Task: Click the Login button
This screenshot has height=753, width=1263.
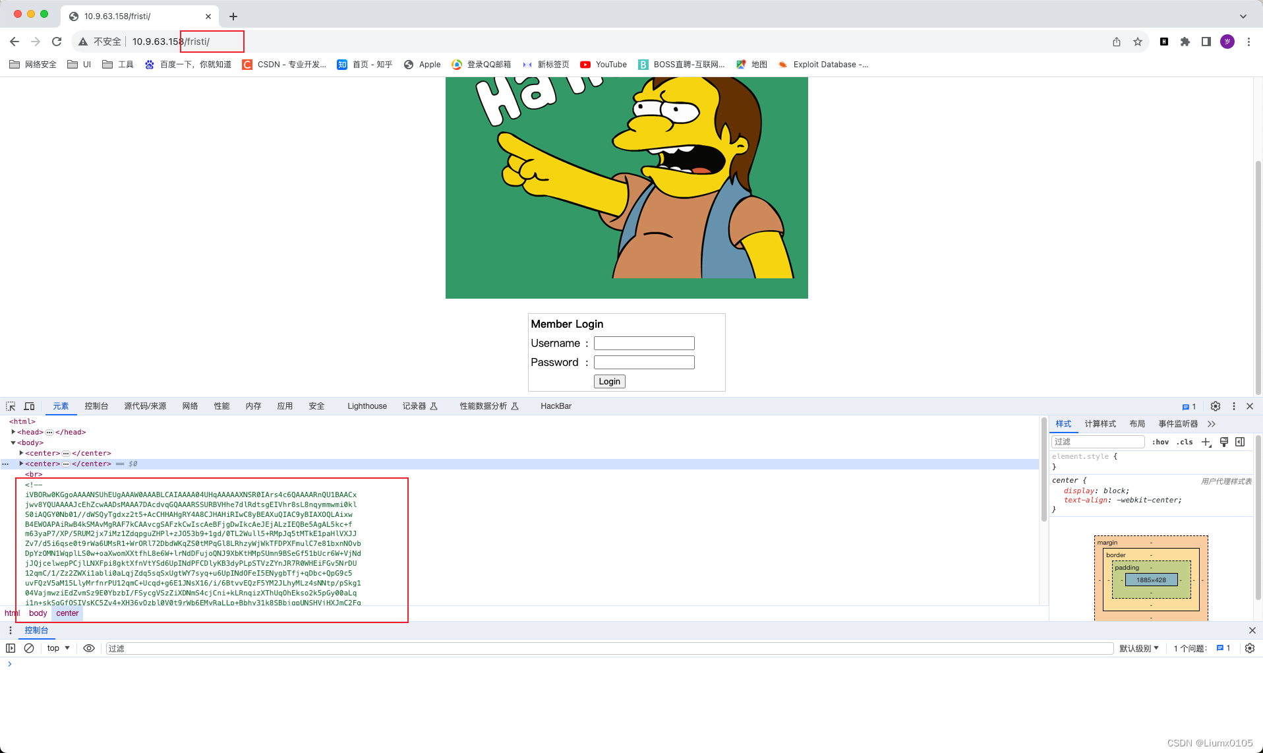Action: [610, 381]
